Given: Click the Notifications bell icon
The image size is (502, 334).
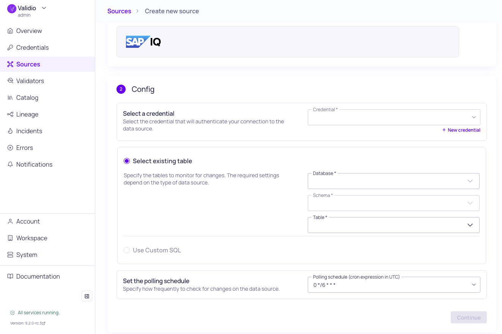Looking at the screenshot, I should coord(10,164).
